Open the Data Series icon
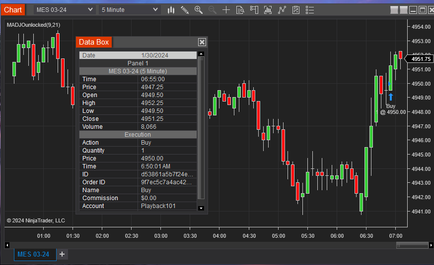The width and height of the screenshot is (434, 265). coord(268,10)
